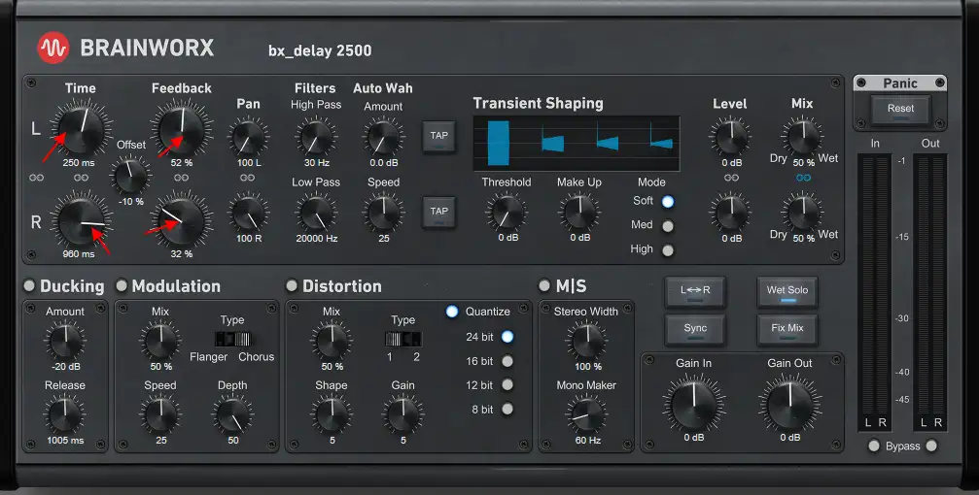Click the Fix Mix button
This screenshot has width=979, height=495.
pyautogui.click(x=787, y=330)
